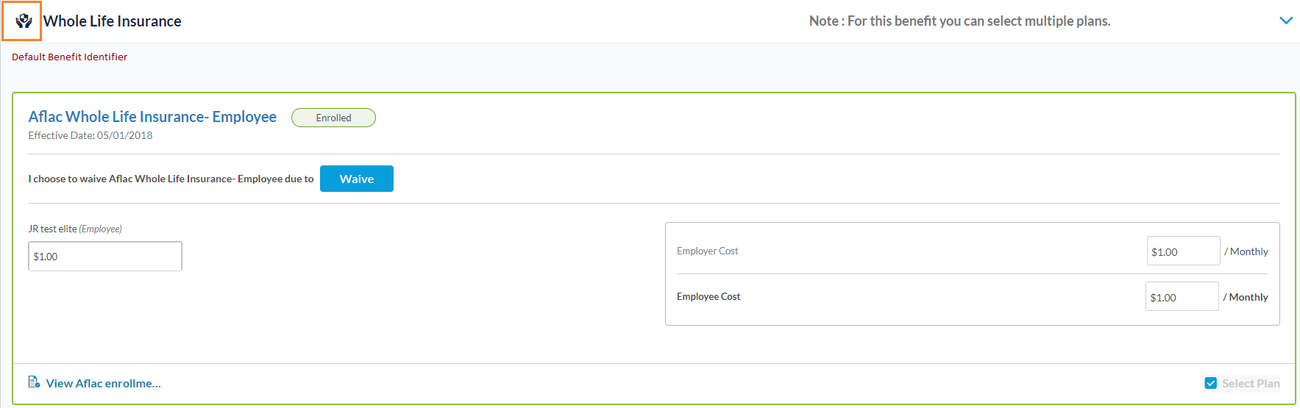Click the Employee Cost label
The width and height of the screenshot is (1300, 408).
coord(708,297)
